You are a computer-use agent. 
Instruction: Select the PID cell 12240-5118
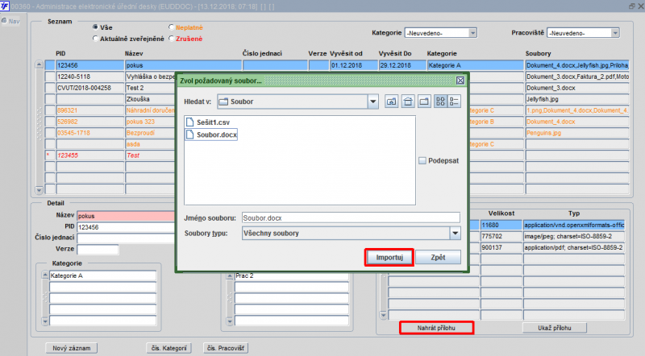pos(90,77)
